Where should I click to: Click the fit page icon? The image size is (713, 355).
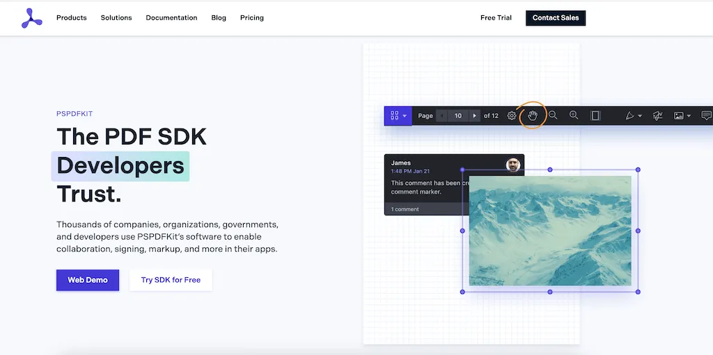(x=595, y=116)
